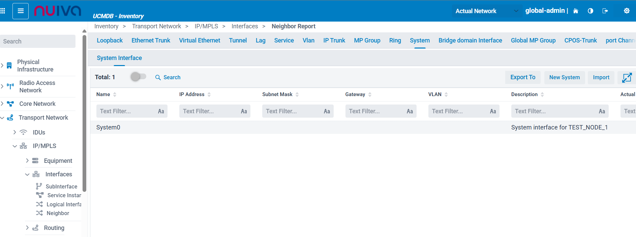
Task: Click the apps grid icon
Action: click(3, 11)
